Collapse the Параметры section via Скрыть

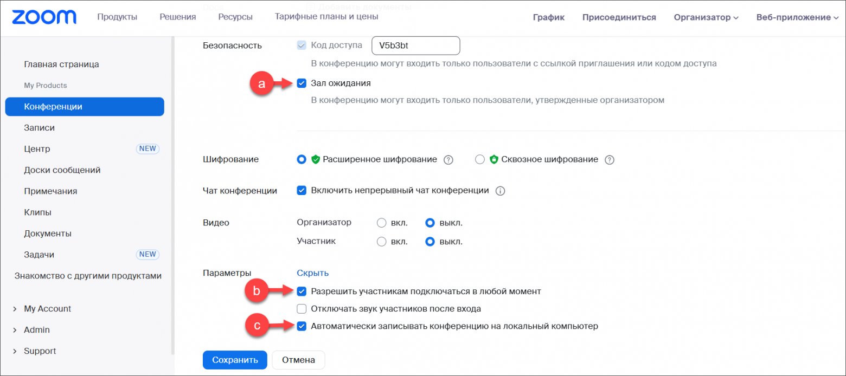pos(312,273)
